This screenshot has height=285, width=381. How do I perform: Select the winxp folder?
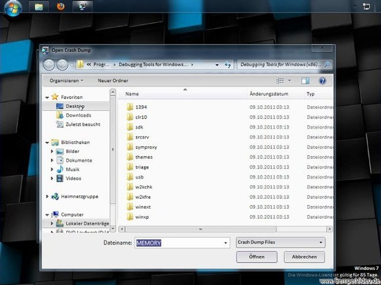coord(142,217)
